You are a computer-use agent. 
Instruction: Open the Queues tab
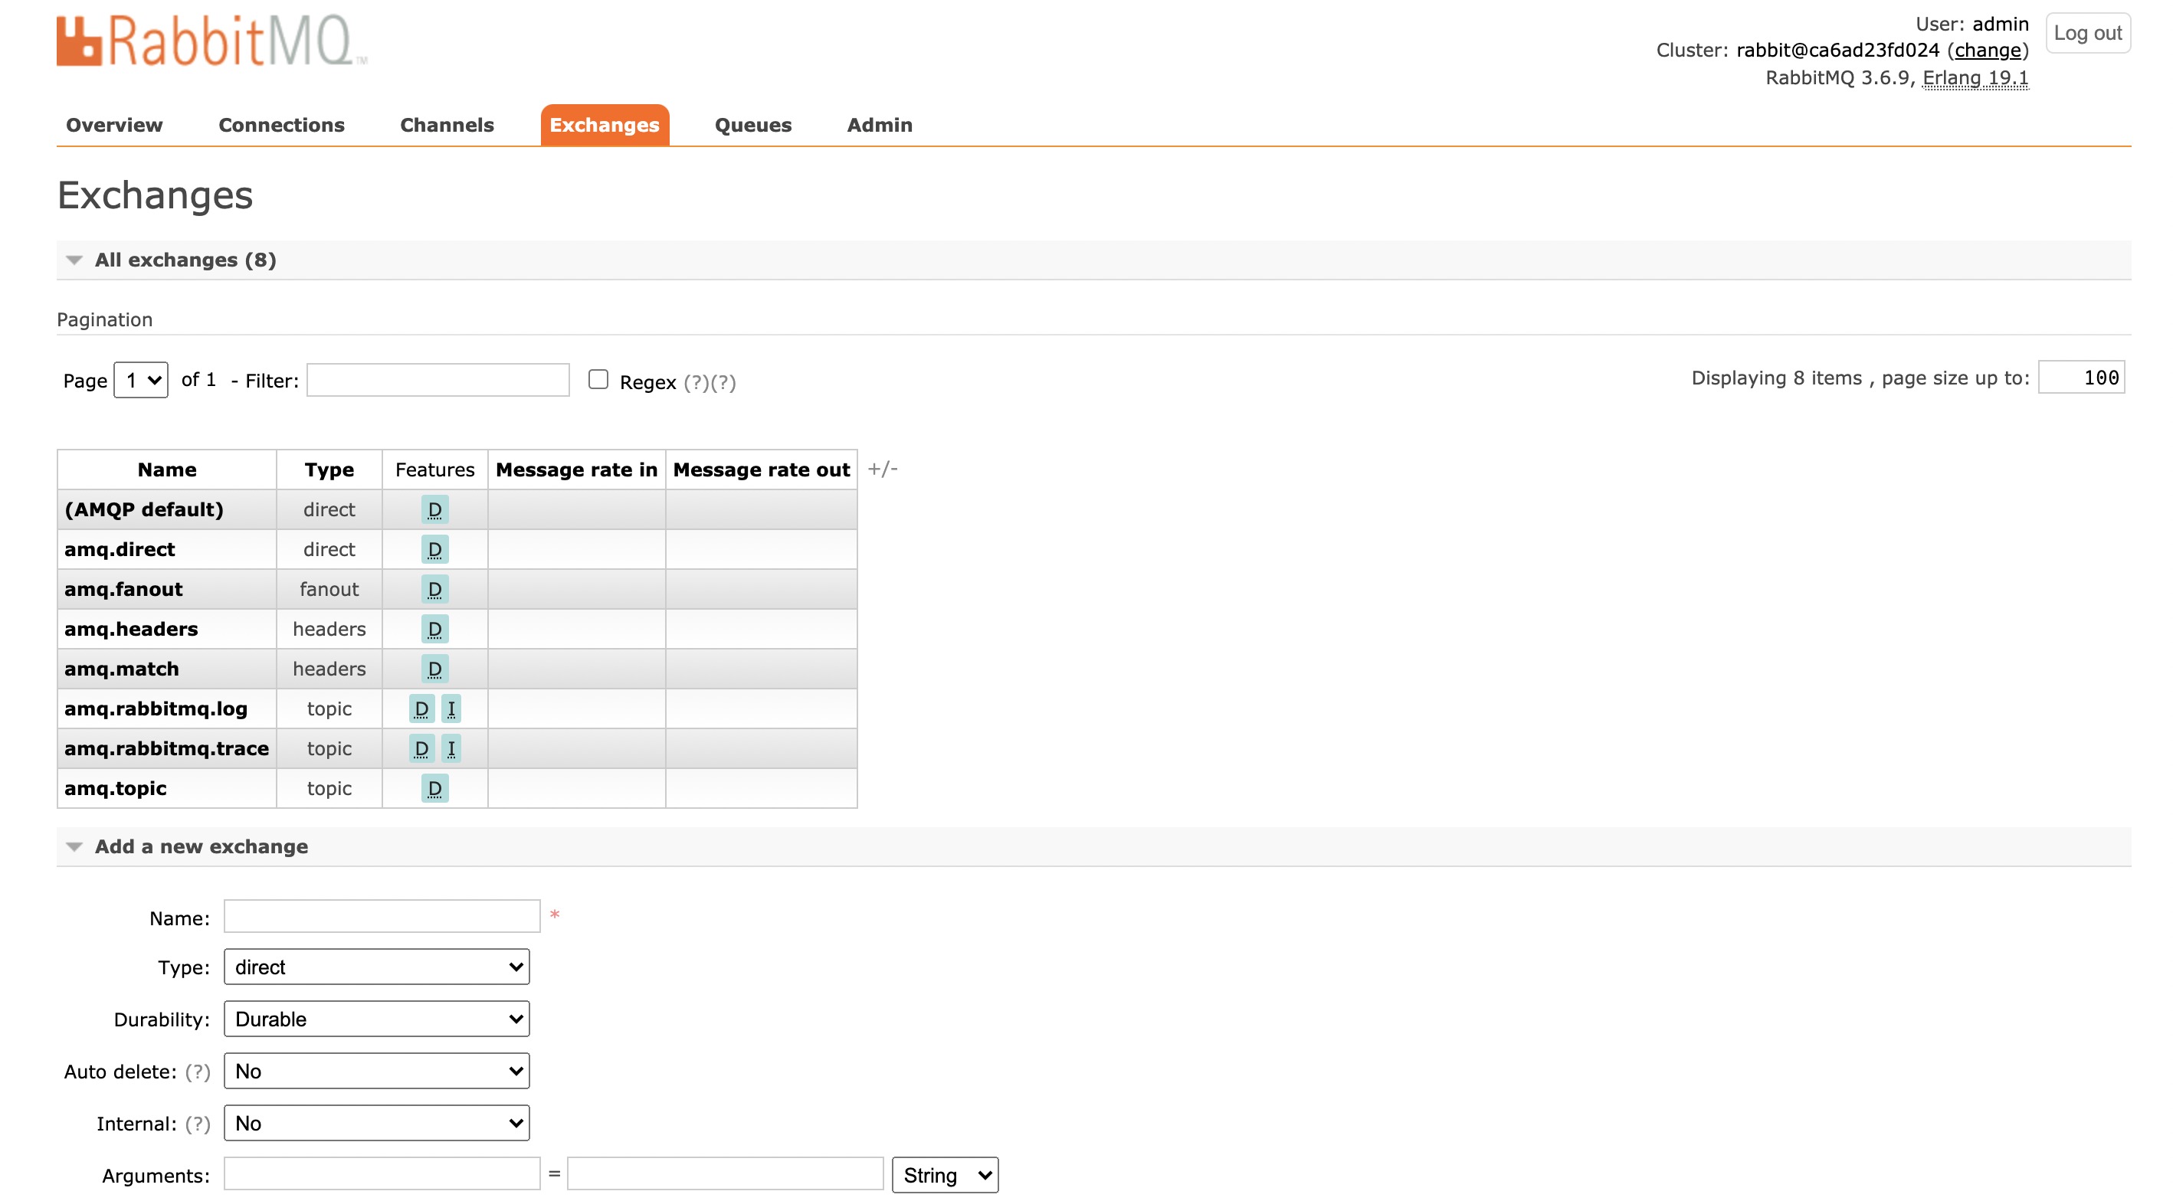[x=752, y=125]
